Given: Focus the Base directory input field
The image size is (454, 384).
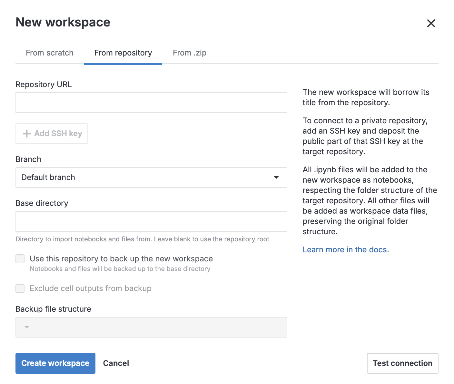Looking at the screenshot, I should (151, 221).
